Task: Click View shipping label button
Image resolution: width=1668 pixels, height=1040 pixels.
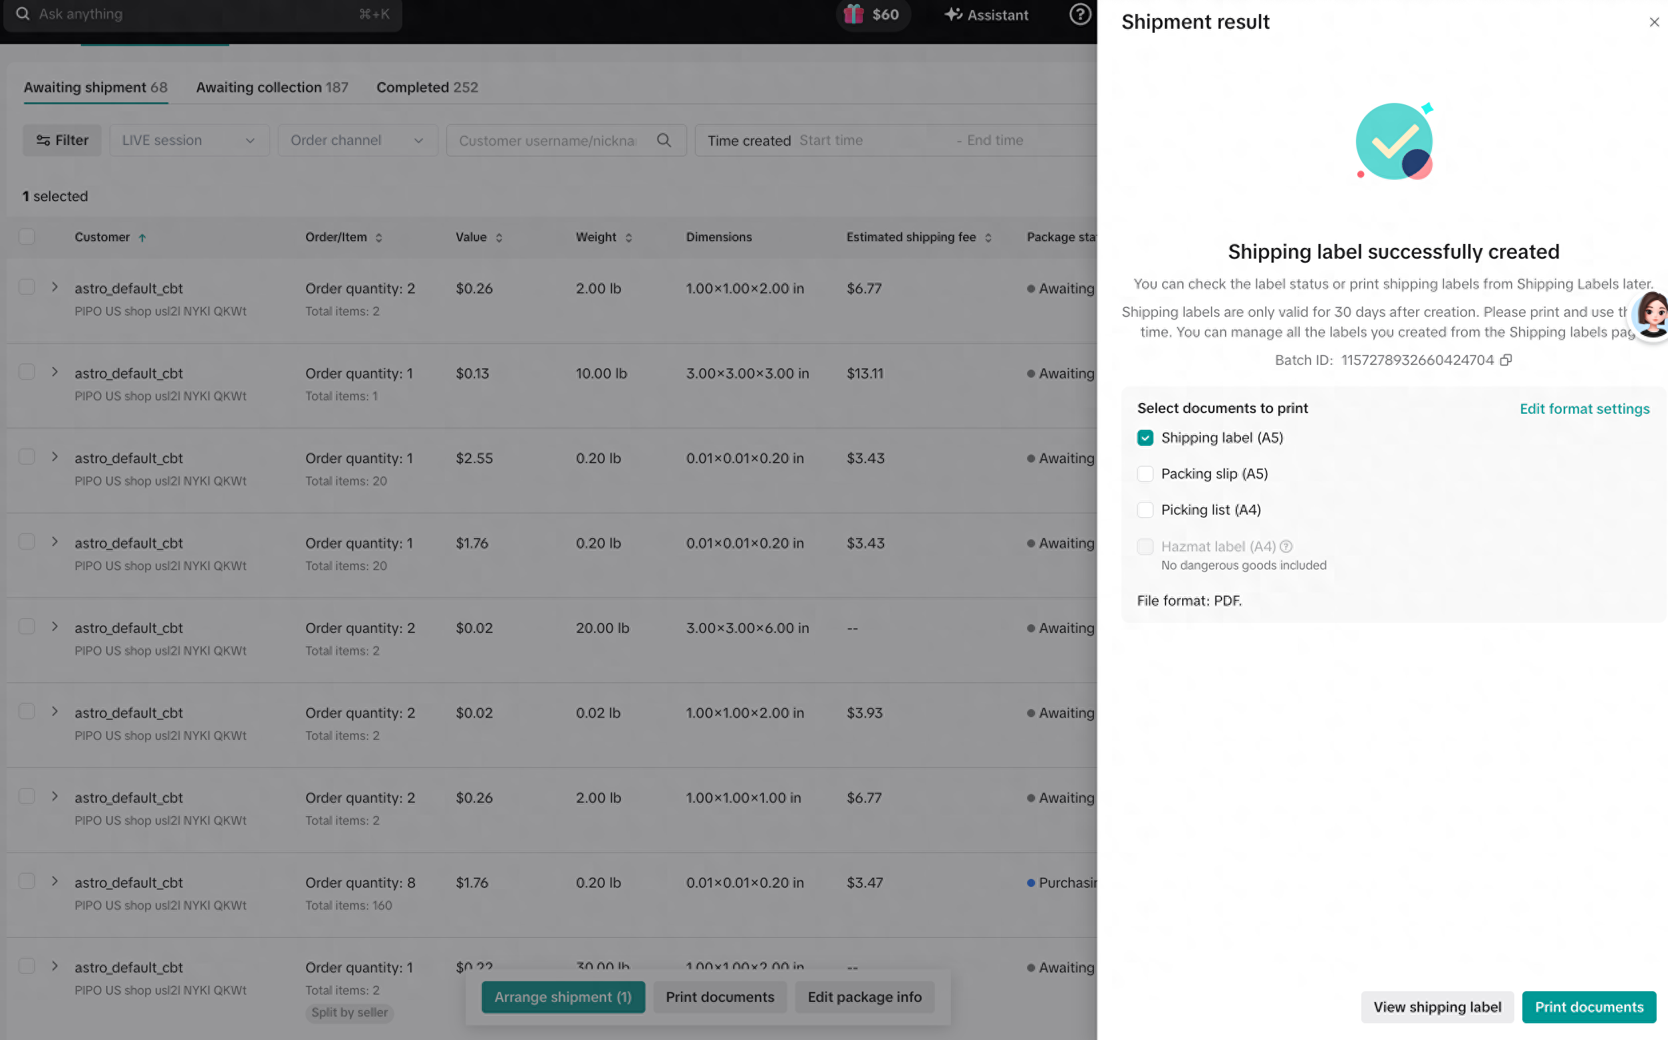Action: pyautogui.click(x=1437, y=1007)
